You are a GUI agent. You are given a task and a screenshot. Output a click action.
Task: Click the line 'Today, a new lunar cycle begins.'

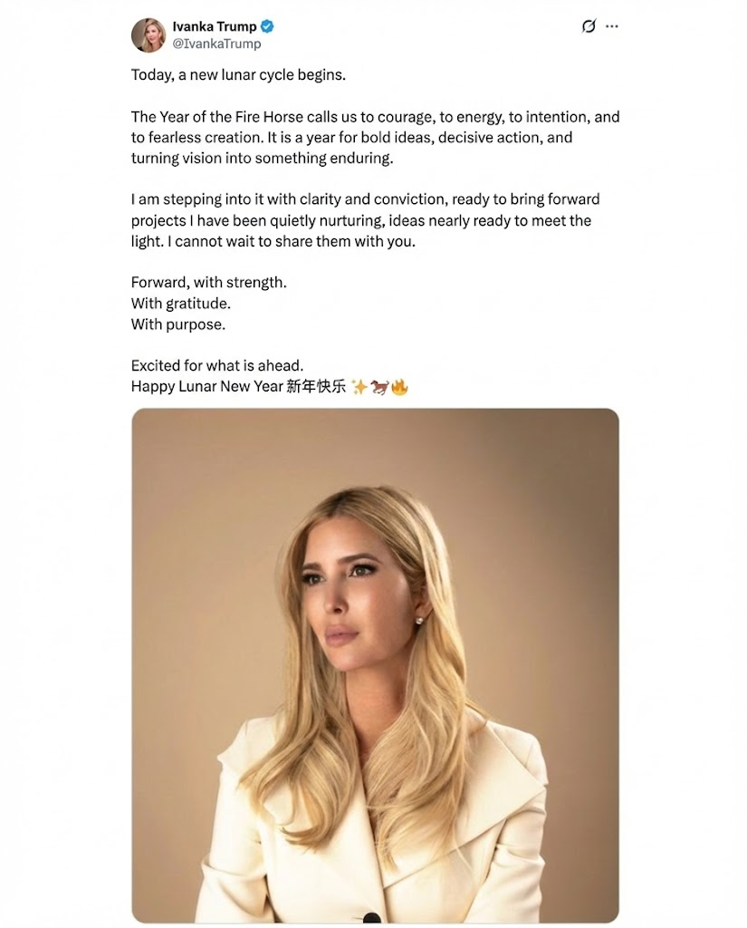coord(238,75)
